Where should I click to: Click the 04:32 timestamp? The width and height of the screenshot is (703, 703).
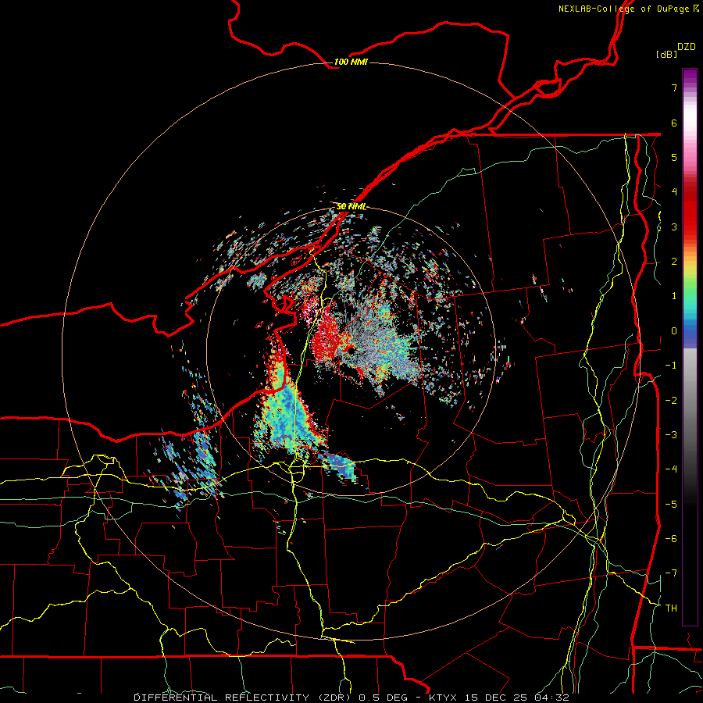[551, 698]
